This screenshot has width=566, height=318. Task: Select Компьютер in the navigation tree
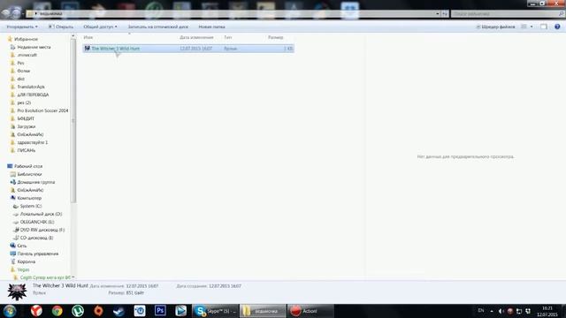point(29,198)
